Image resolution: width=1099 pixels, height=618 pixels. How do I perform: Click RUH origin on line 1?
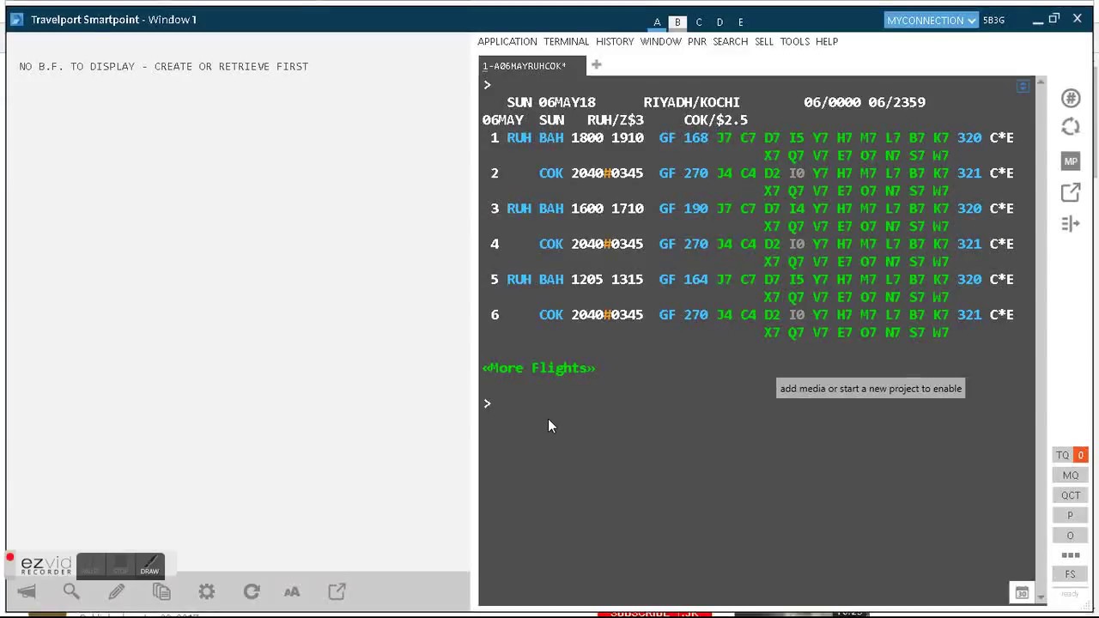click(519, 137)
